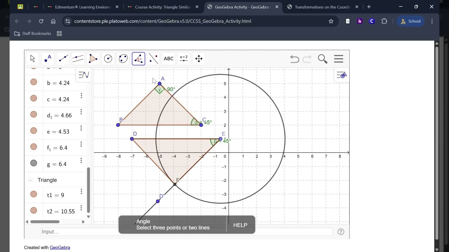Screen dimensions: 449x252
Task: Close the GeoGebra Activity tab
Action: click(277, 7)
